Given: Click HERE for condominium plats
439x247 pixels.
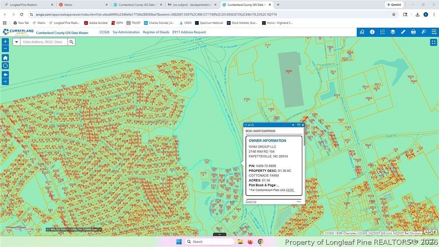Looking at the screenshot, I should pos(290,190).
